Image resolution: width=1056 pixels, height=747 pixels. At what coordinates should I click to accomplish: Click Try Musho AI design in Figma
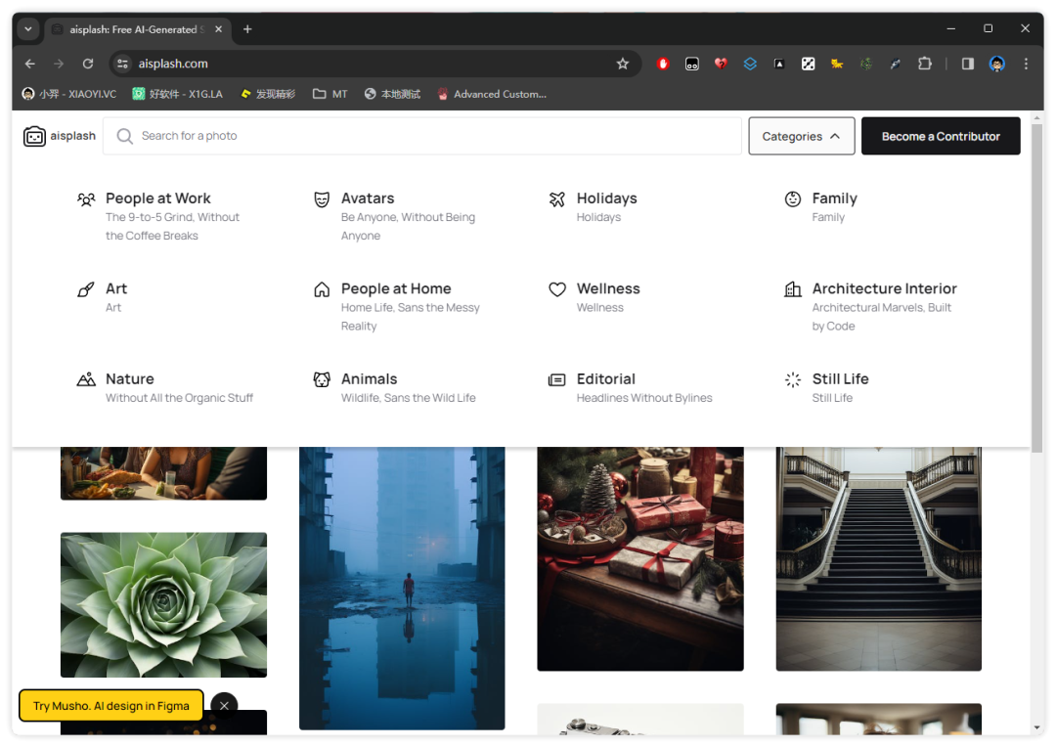pos(111,705)
